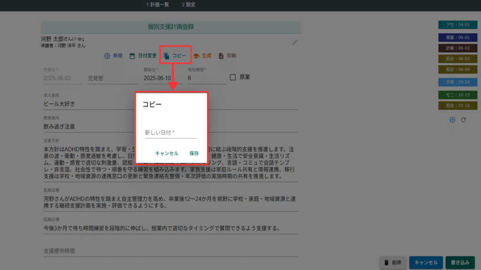Click the コピー copy icon
481x270 pixels.
pos(167,56)
